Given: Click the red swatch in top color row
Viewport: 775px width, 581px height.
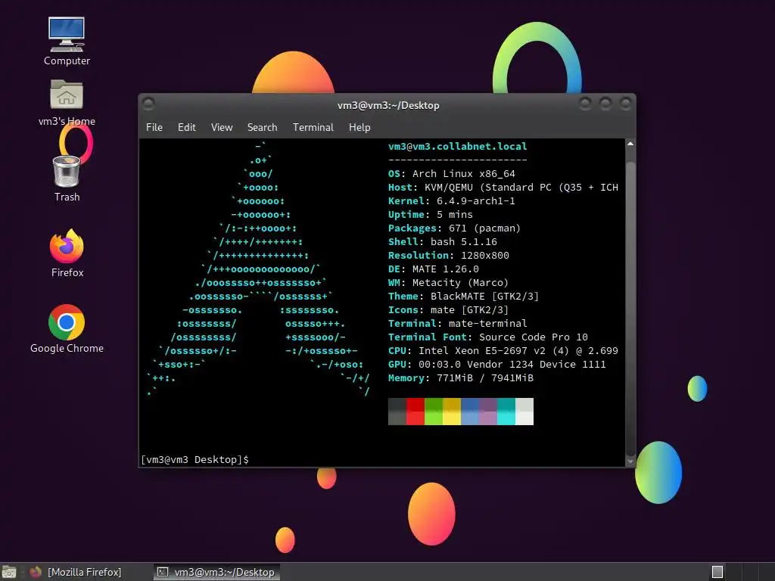Looking at the screenshot, I should pyautogui.click(x=416, y=405).
